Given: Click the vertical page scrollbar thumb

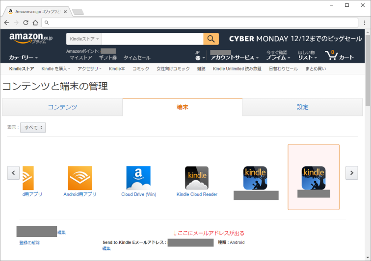Looking at the screenshot, I should (368, 71).
